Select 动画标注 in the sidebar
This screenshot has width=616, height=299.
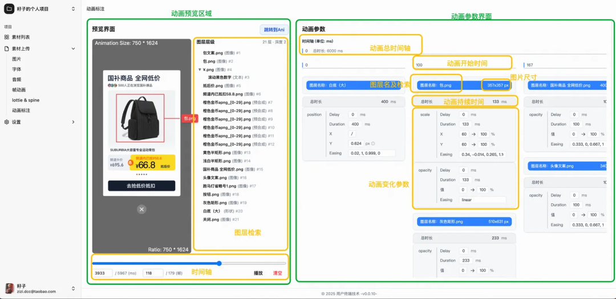(21, 110)
